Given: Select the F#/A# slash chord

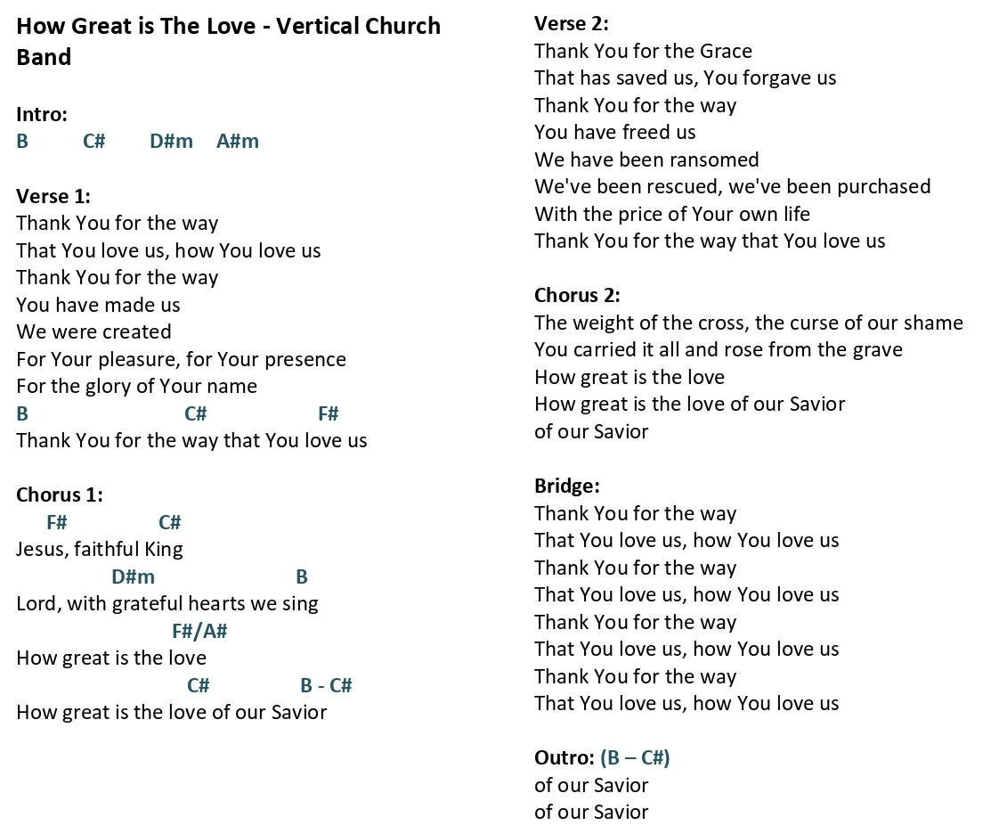Looking at the screenshot, I should coord(199,631).
